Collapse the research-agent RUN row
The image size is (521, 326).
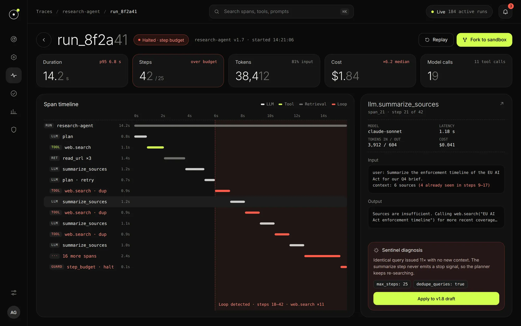pos(195,126)
